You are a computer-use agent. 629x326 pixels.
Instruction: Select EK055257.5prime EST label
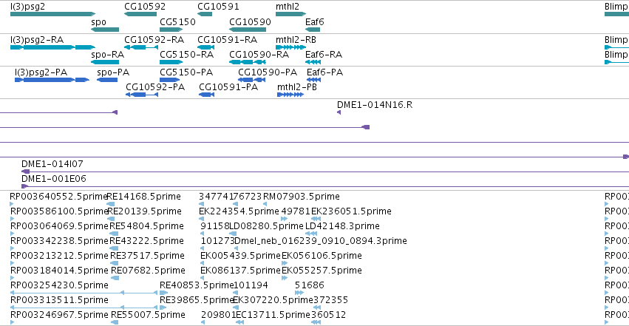click(x=322, y=271)
